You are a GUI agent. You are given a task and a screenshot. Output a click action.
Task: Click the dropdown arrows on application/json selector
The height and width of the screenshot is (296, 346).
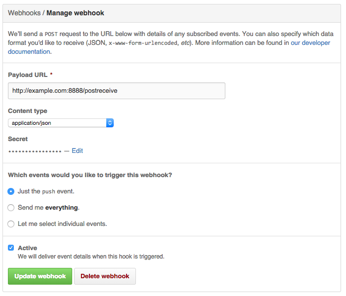point(110,122)
